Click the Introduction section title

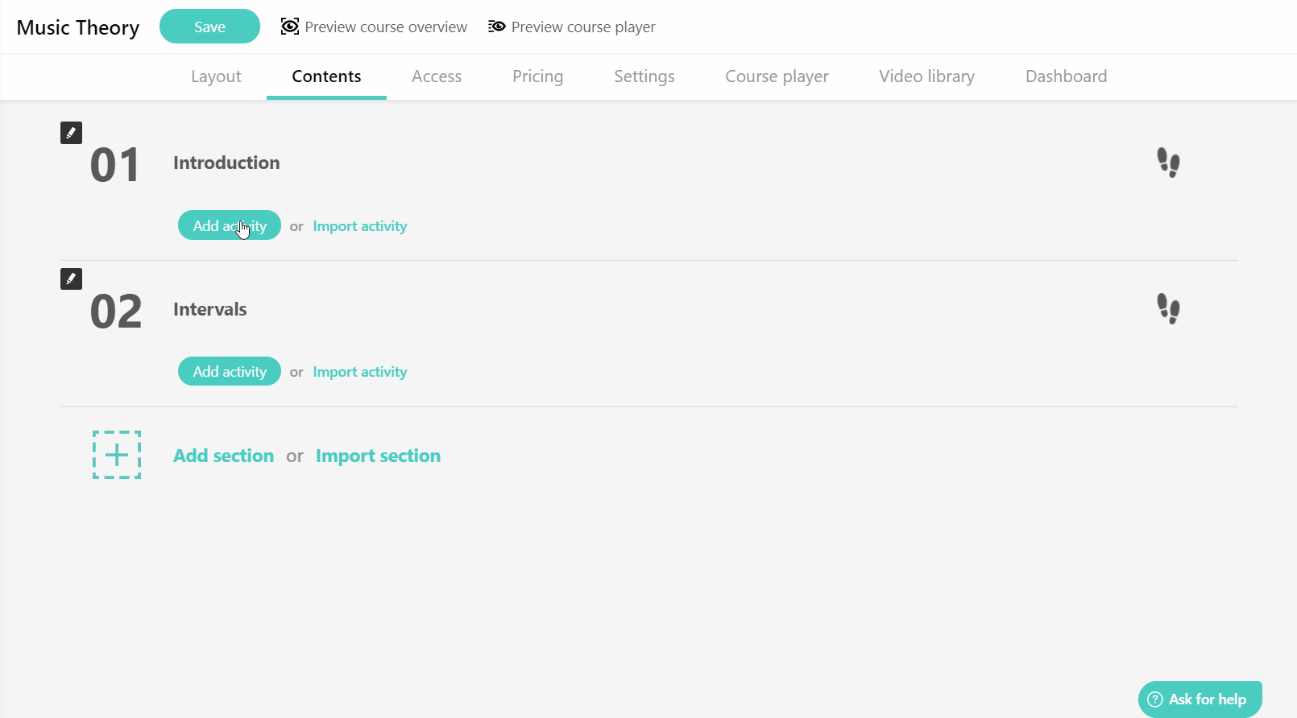226,163
